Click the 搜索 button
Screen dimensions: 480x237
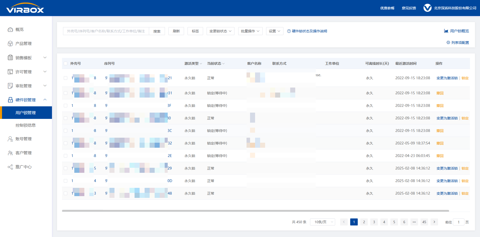click(157, 31)
